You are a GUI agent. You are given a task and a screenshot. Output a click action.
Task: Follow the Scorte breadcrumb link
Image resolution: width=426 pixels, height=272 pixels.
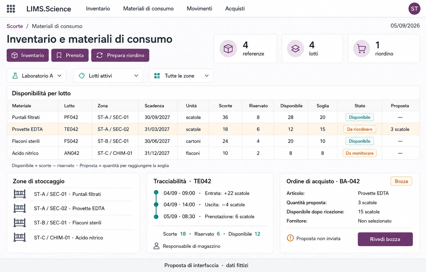click(x=15, y=26)
